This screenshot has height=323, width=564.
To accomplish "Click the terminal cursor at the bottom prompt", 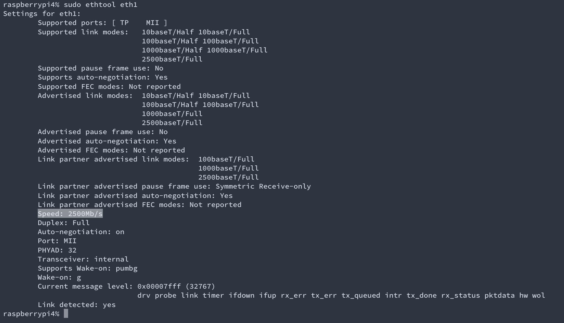I will (66, 314).
